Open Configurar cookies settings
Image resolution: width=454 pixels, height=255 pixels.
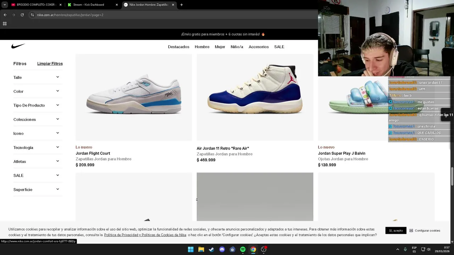[x=425, y=231]
